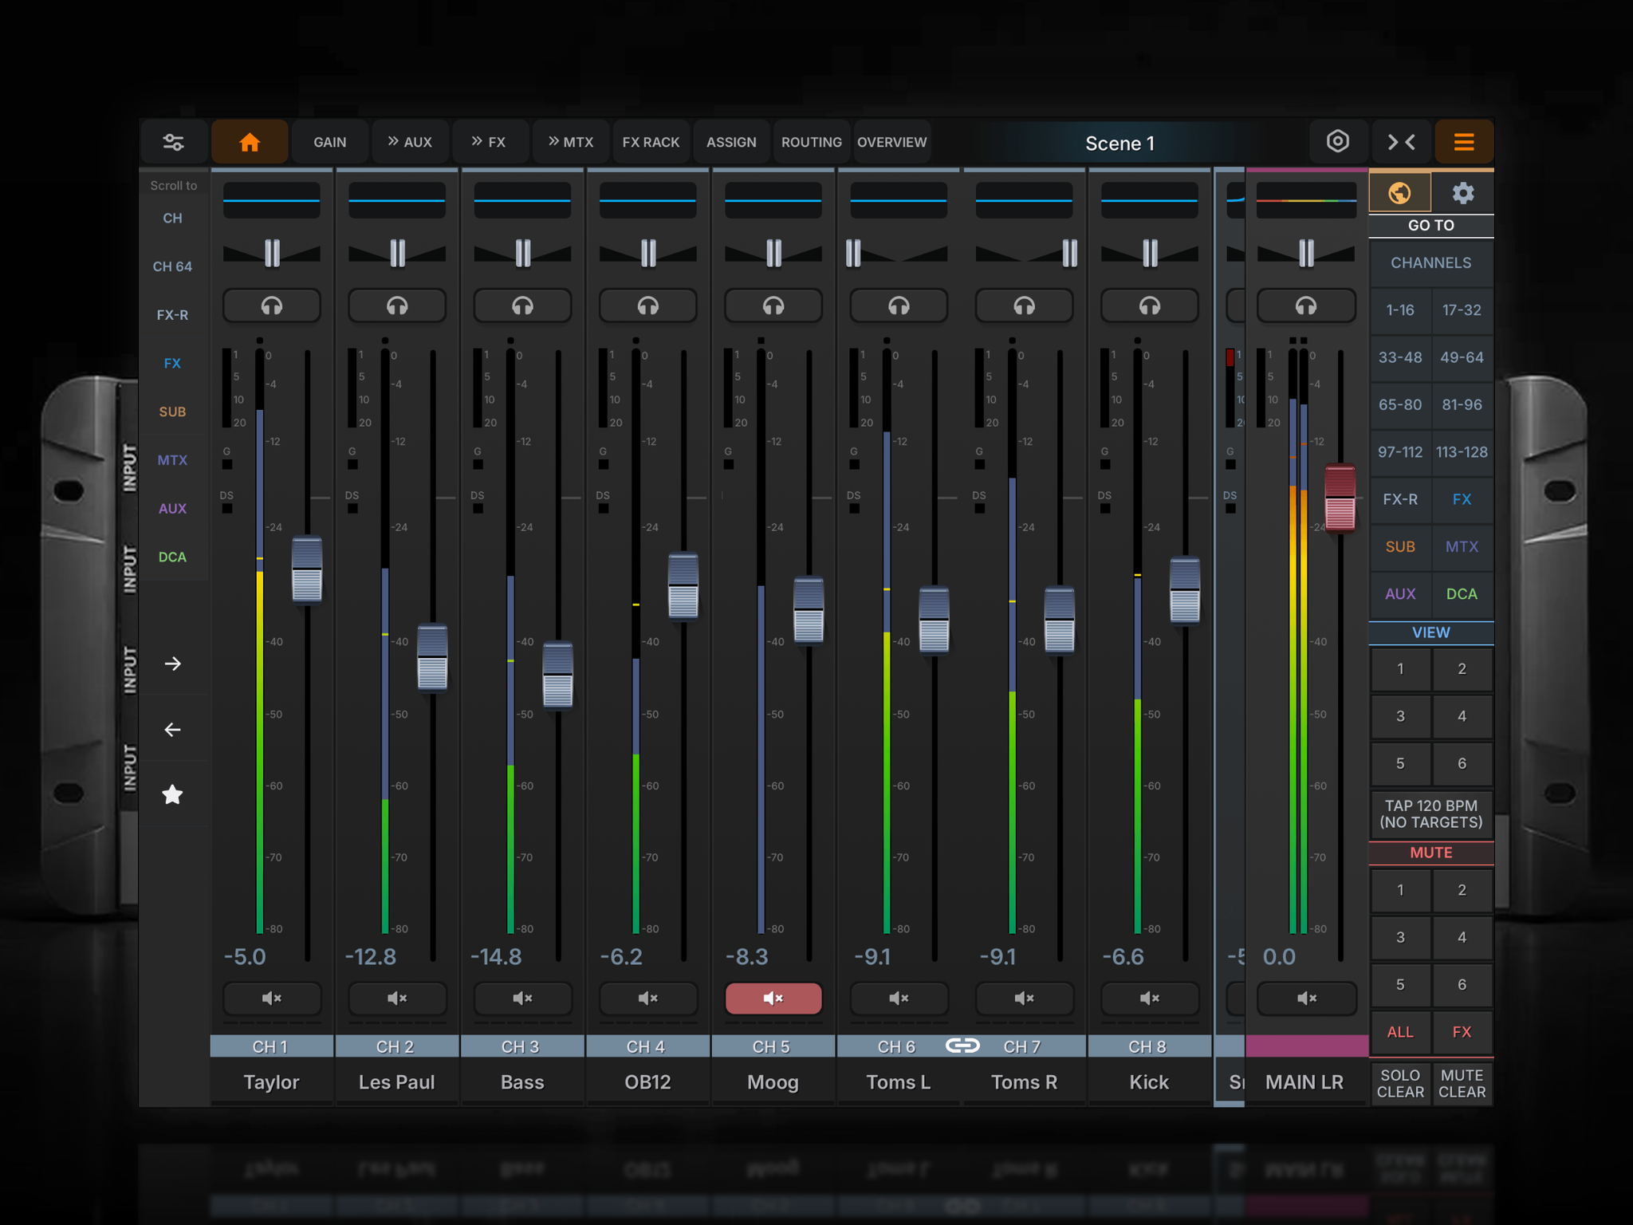The width and height of the screenshot is (1633, 1225).
Task: Open favorites with the star icon
Action: coord(172,794)
